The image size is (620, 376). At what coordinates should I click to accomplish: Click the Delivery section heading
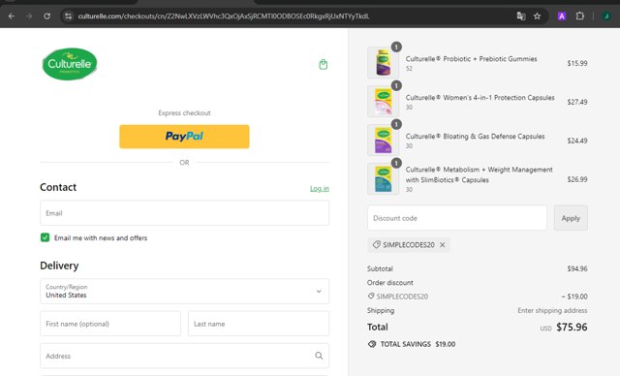click(59, 266)
